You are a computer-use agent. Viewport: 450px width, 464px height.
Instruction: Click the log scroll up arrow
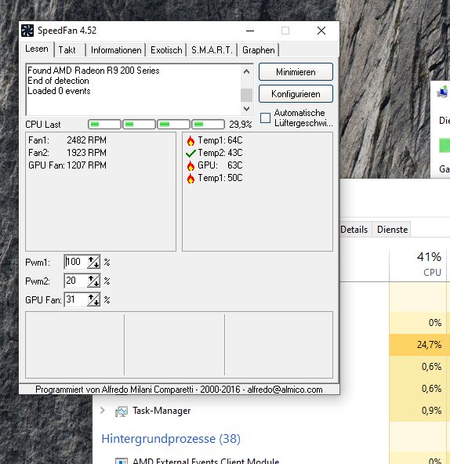click(x=246, y=71)
